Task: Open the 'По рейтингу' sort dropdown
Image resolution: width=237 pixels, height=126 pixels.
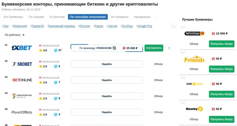Action: (15, 35)
